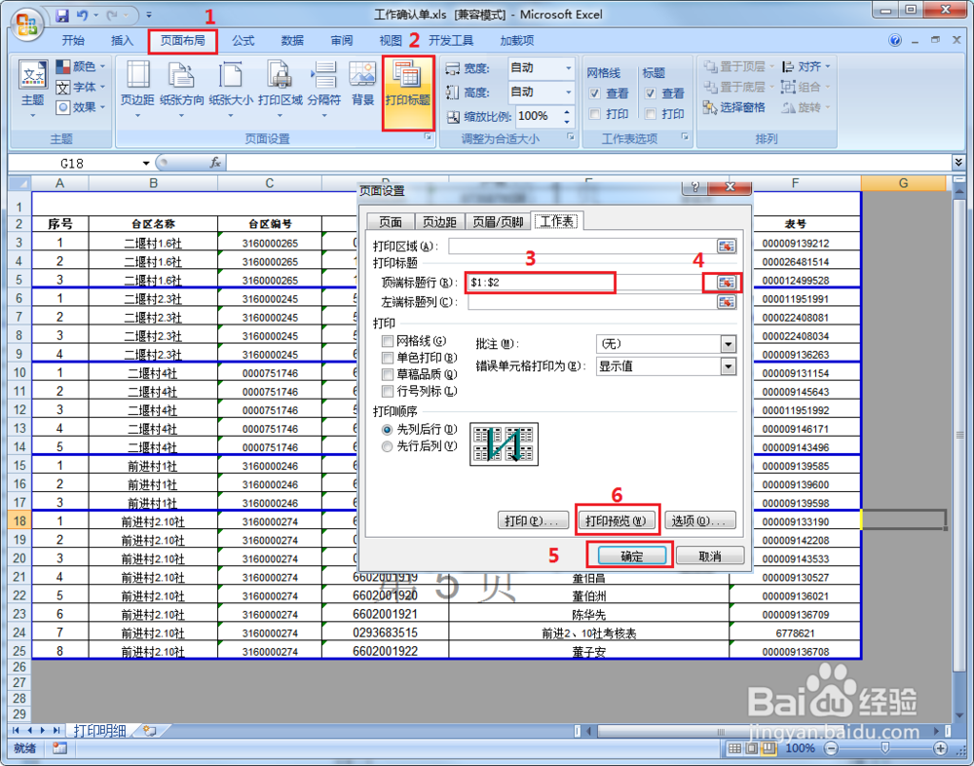Screen dimensions: 974x766
Task: Switch to the Margins (页边距) dialog tab
Action: (x=440, y=221)
